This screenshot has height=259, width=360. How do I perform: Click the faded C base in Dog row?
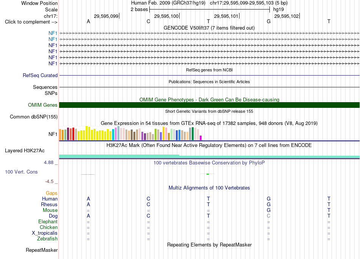tap(269, 216)
